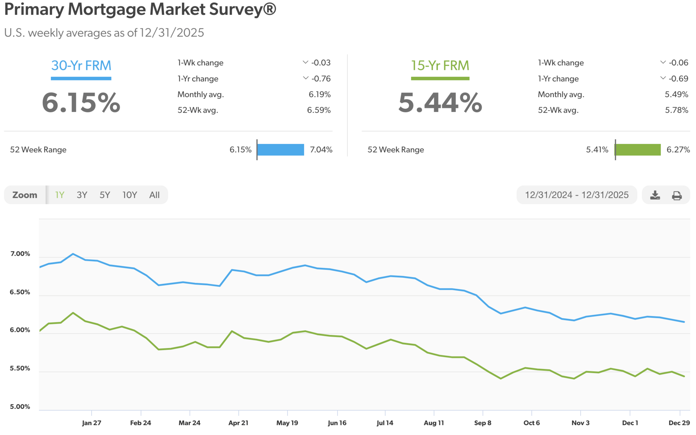Click the download chart data icon
This screenshot has width=696, height=435.
click(655, 195)
